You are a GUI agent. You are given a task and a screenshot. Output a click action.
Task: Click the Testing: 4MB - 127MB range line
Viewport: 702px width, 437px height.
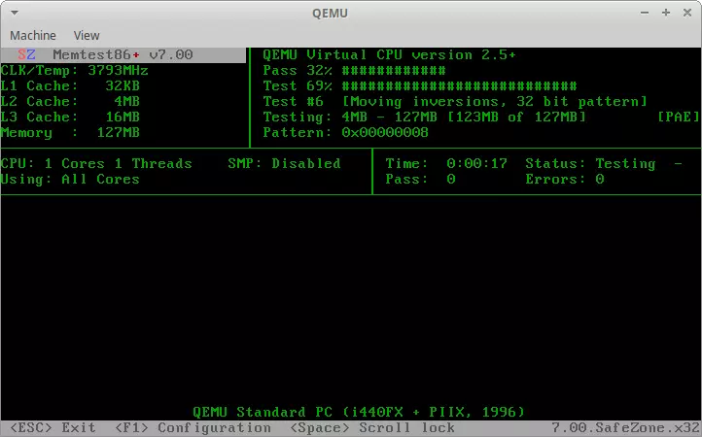[x=425, y=118]
